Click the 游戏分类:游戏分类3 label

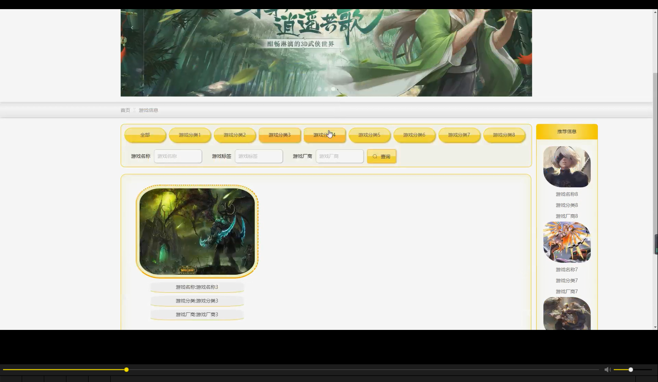pos(197,301)
